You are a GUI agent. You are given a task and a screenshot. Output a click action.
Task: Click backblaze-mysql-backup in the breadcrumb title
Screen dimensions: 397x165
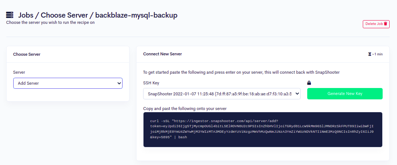tap(136, 15)
